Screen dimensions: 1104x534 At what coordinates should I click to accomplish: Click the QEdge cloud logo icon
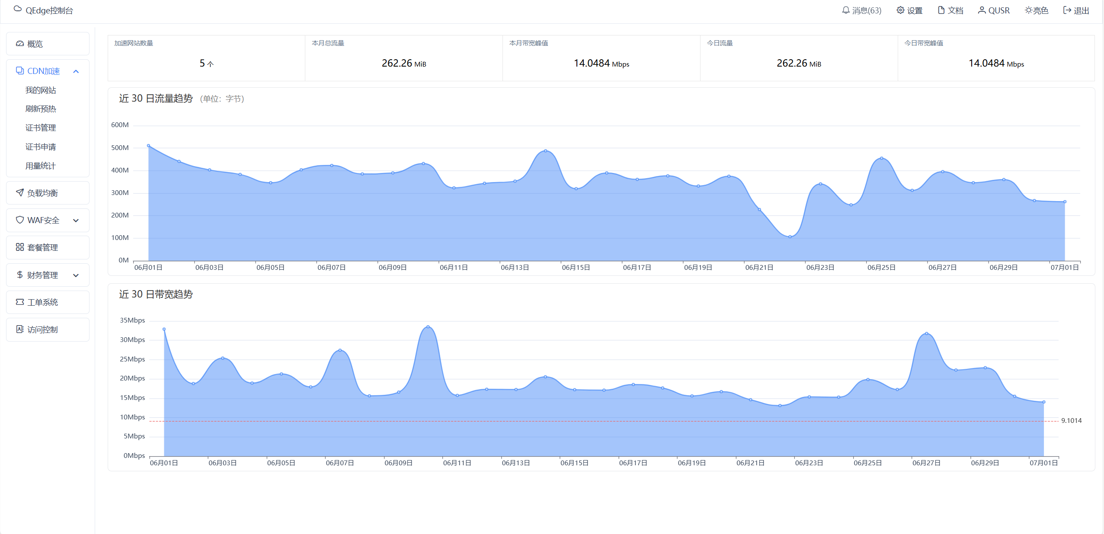18,9
